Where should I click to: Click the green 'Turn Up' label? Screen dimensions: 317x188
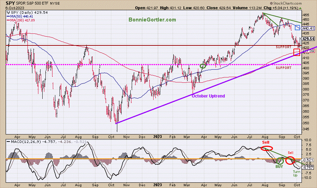[x=296, y=174]
